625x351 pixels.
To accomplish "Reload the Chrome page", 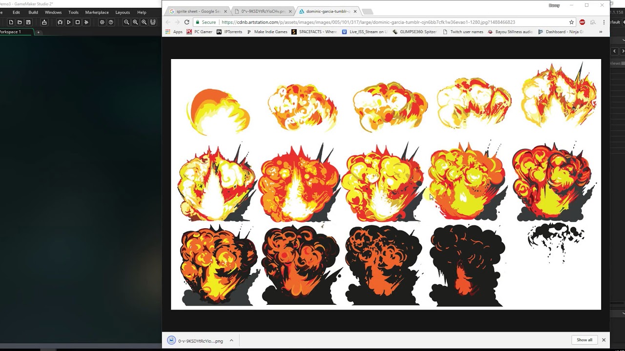I will tap(187, 22).
